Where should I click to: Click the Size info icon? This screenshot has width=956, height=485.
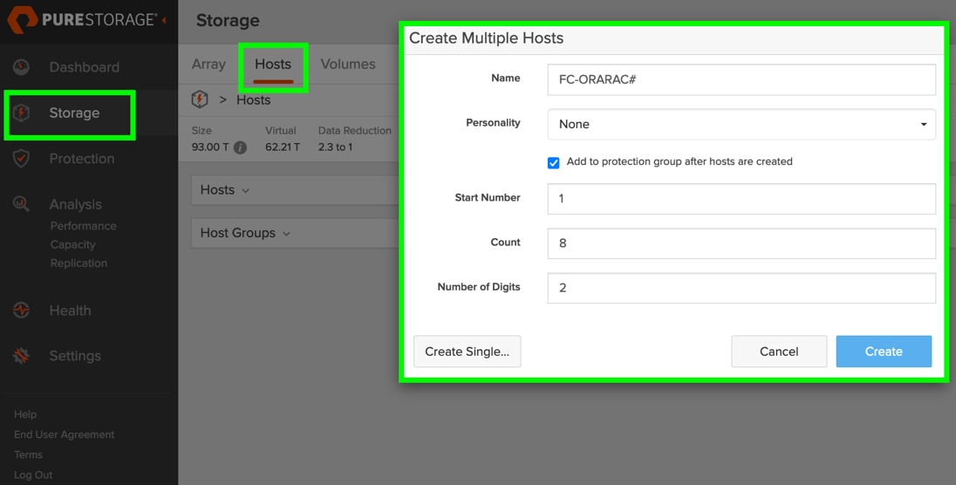click(240, 147)
